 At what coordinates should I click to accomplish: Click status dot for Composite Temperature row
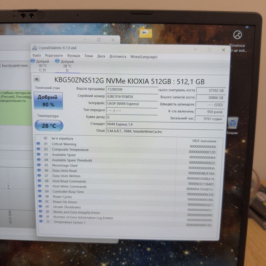38,149
